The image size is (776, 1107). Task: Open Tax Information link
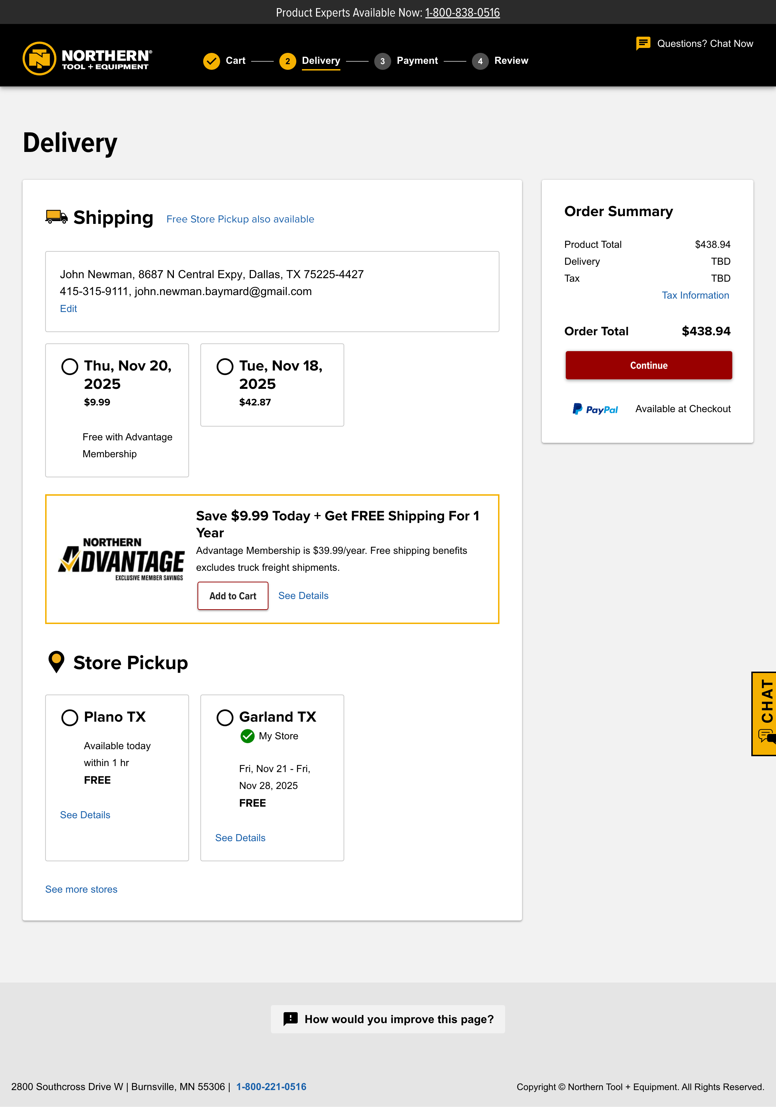(x=695, y=295)
